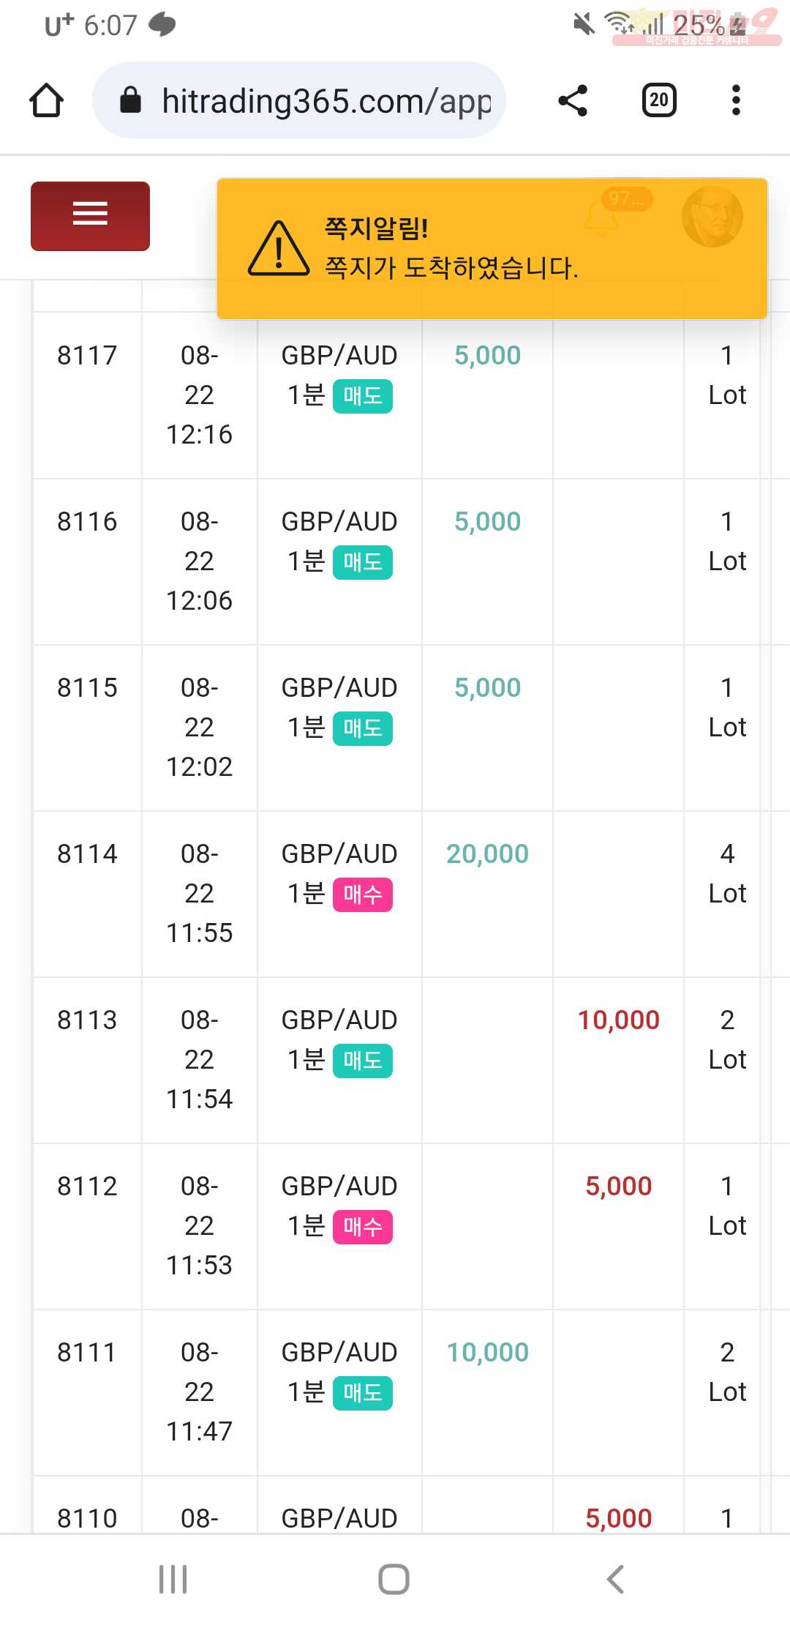This screenshot has height=1625, width=790.
Task: Tap the Android back navigation arrow
Action: pos(615,1579)
